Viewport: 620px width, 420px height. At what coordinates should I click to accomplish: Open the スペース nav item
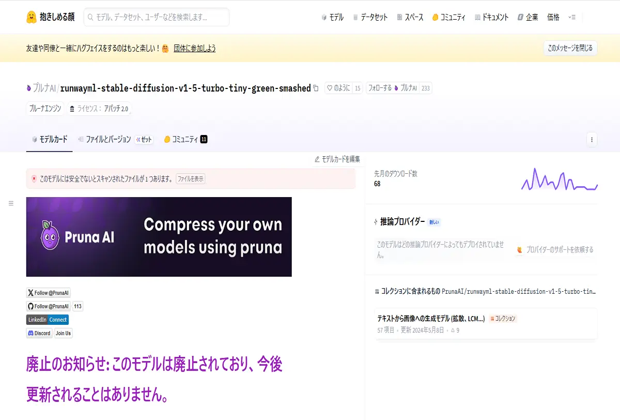click(410, 17)
